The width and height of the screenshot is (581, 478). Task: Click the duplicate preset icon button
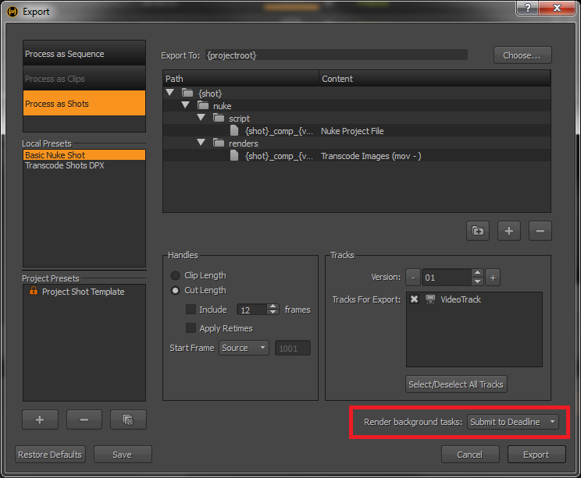128,420
